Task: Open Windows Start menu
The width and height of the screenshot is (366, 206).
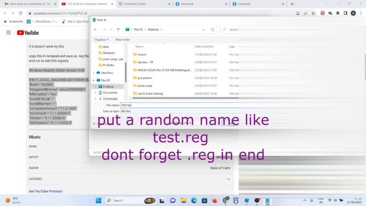Action: click(98, 200)
